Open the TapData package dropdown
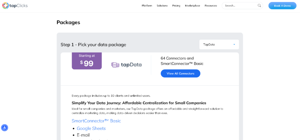Viewport: 300px width, 140px height. pos(219,45)
